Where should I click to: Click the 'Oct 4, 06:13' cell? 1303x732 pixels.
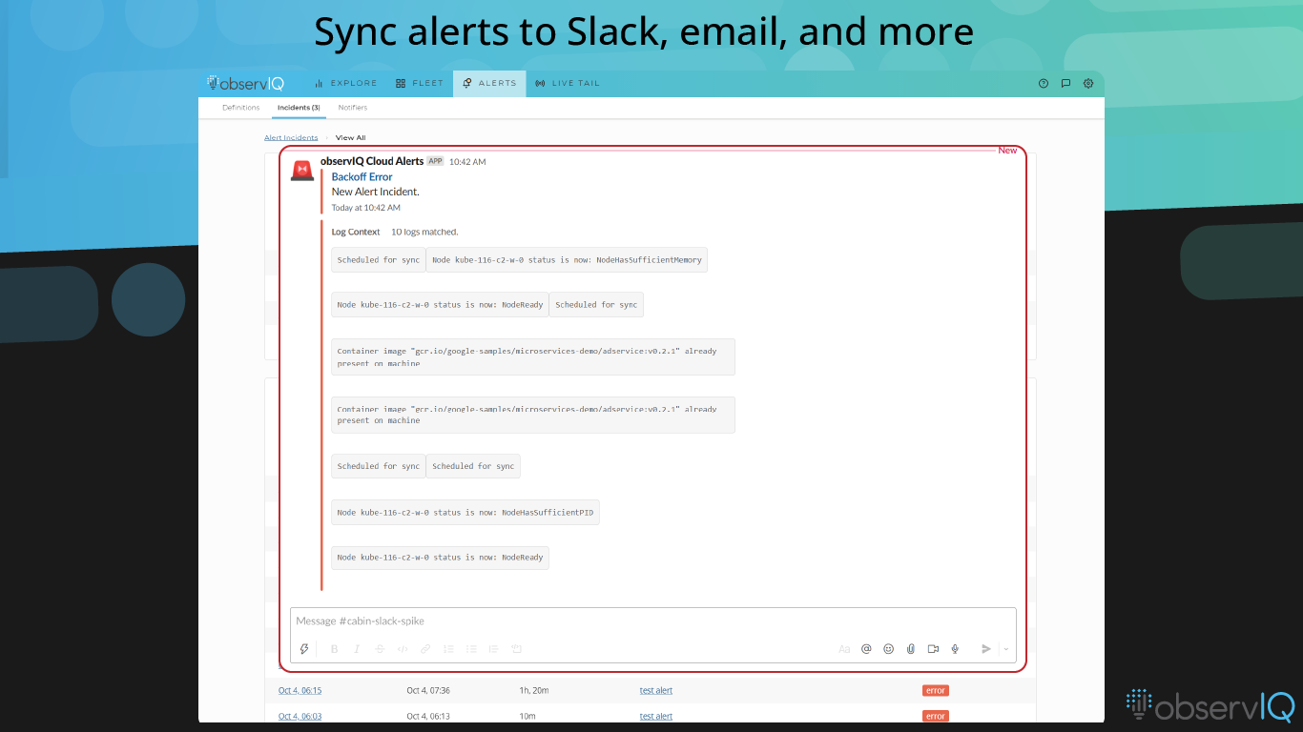coord(428,717)
